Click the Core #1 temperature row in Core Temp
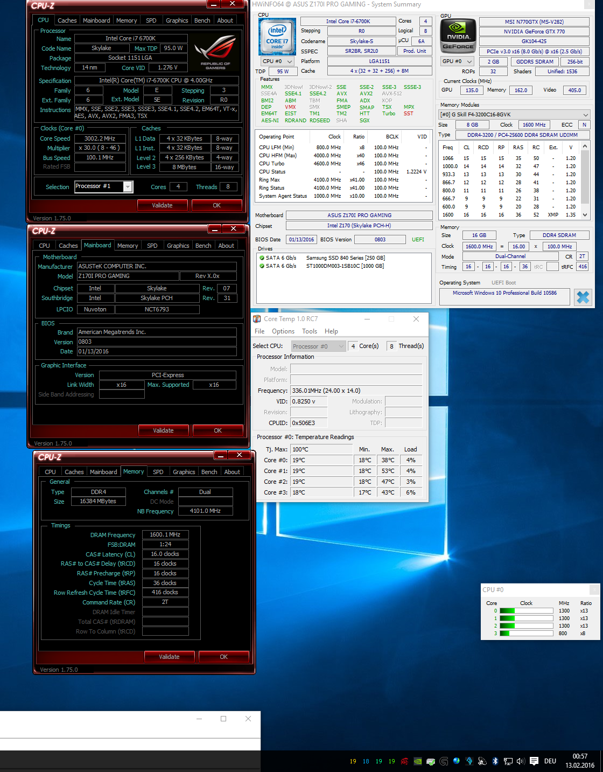 point(340,471)
